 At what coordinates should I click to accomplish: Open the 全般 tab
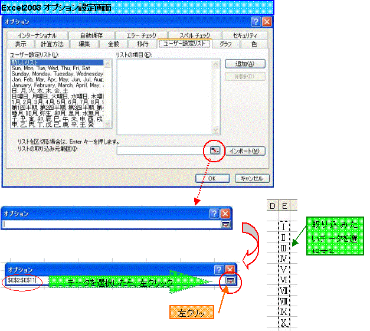tap(113, 44)
